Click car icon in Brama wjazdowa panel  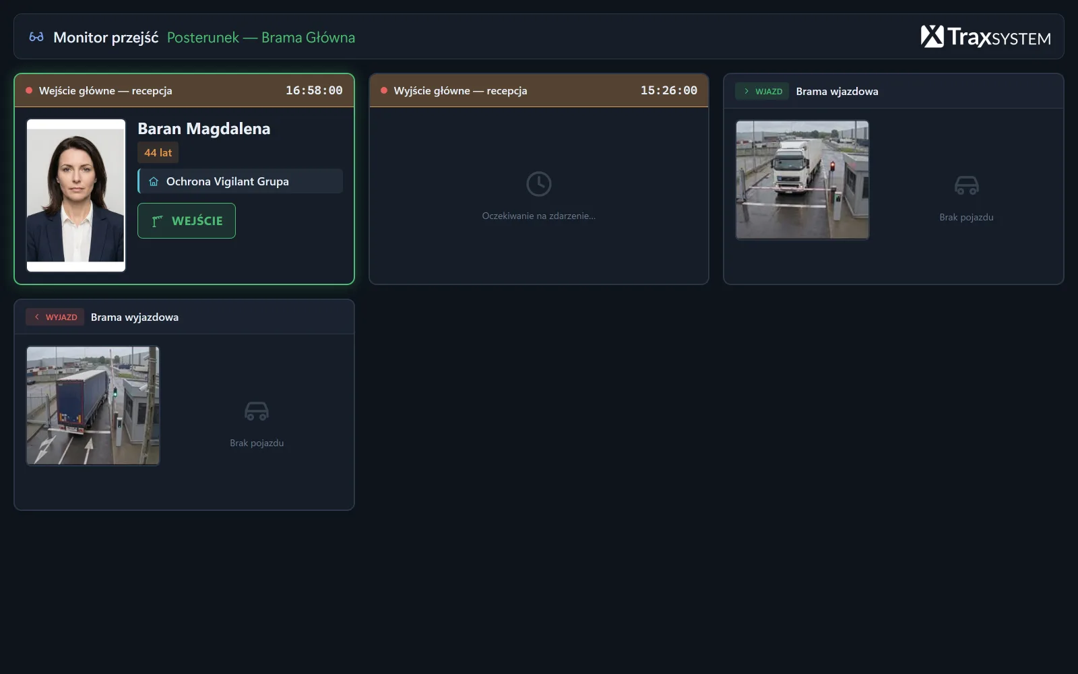[967, 185]
